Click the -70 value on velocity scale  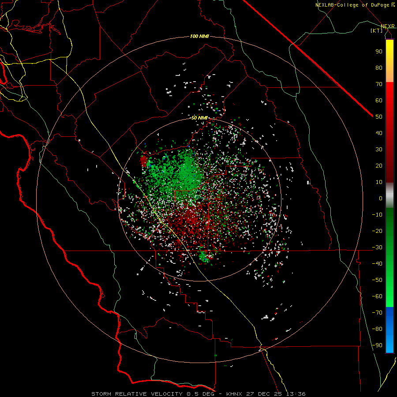(377, 313)
